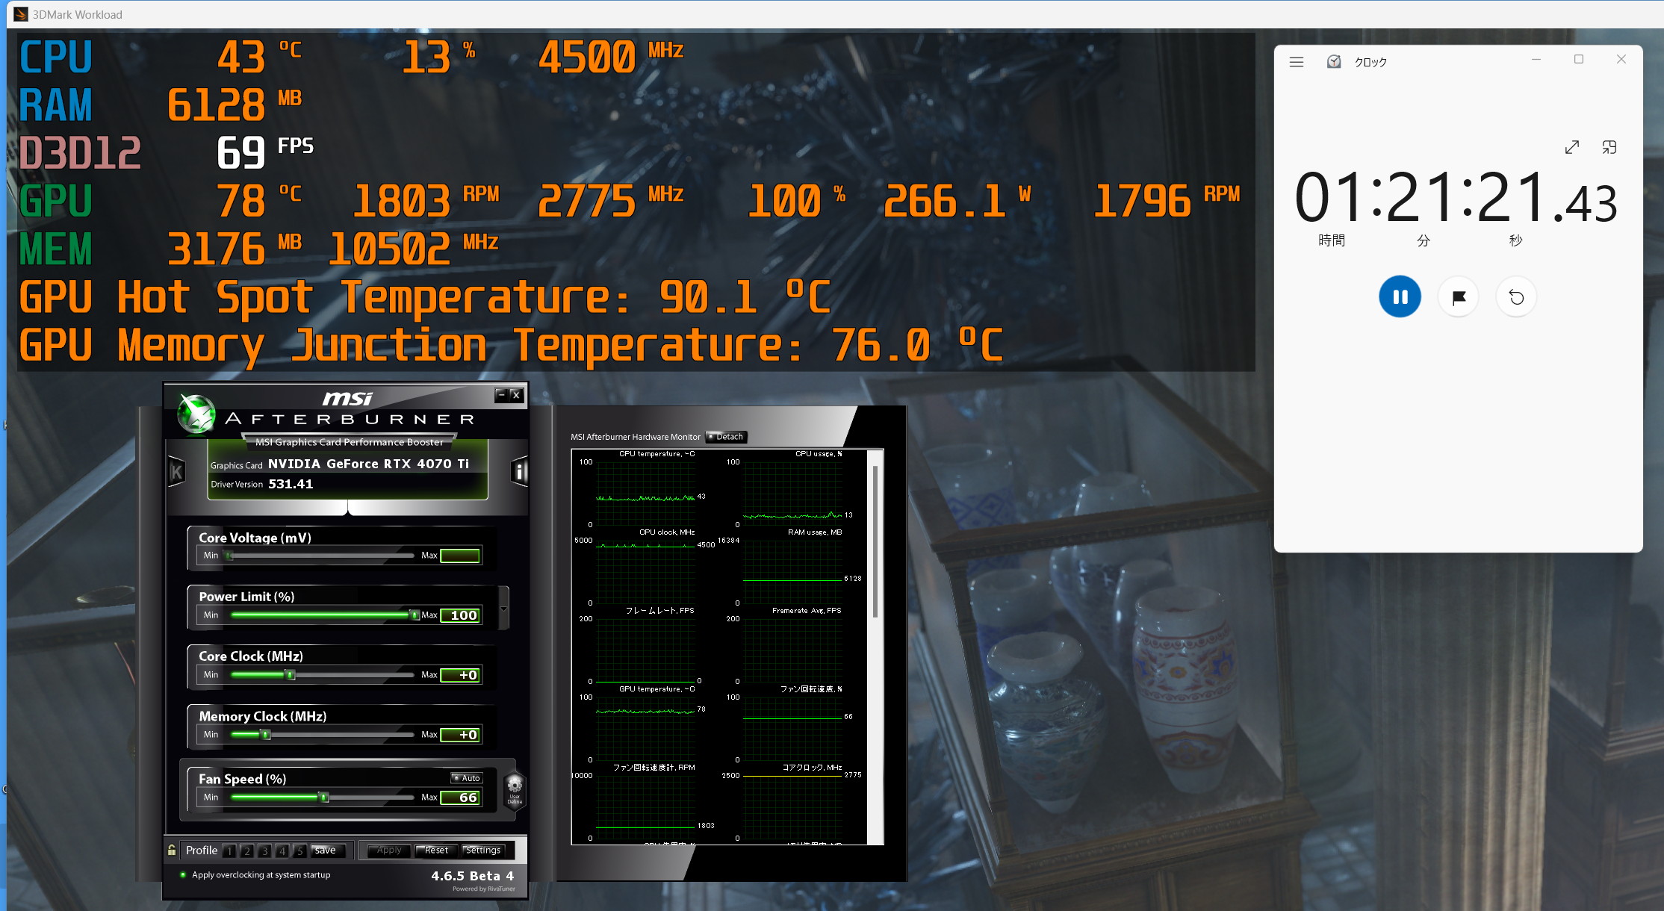Record a lap with the flag button
The width and height of the screenshot is (1664, 911).
click(x=1458, y=297)
